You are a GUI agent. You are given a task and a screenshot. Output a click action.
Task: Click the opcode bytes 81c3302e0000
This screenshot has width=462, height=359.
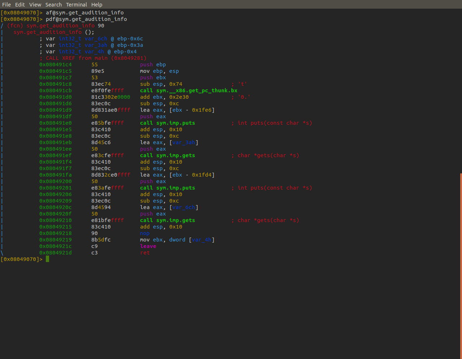(111, 97)
